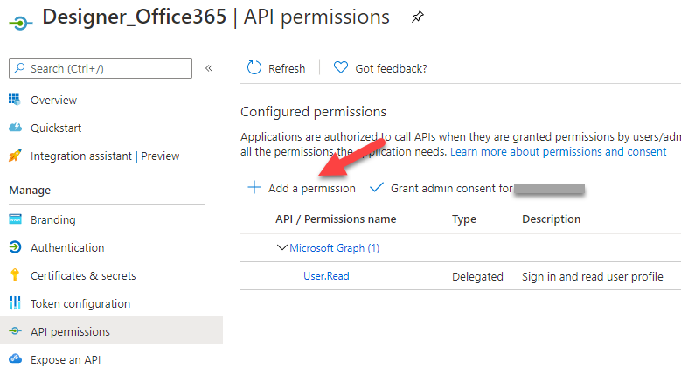
Task: Click the search magnifier icon
Action: pos(19,68)
